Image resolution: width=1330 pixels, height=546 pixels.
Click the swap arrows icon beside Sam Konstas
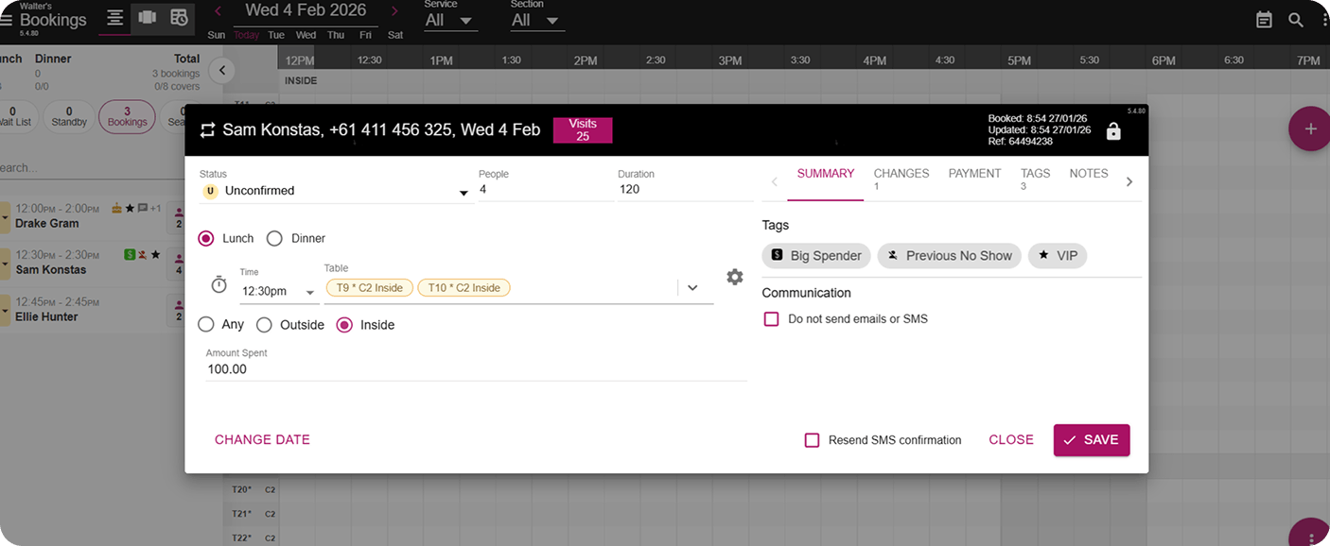pyautogui.click(x=207, y=130)
